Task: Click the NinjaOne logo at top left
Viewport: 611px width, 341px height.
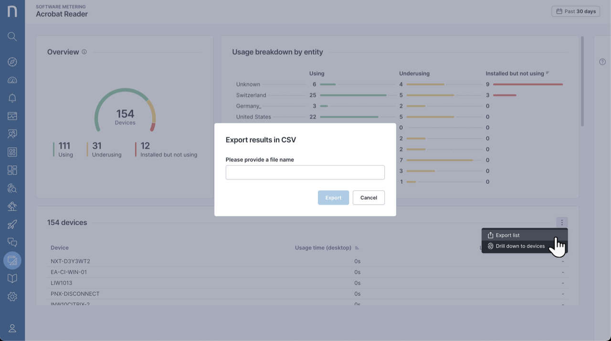Action: (x=12, y=11)
